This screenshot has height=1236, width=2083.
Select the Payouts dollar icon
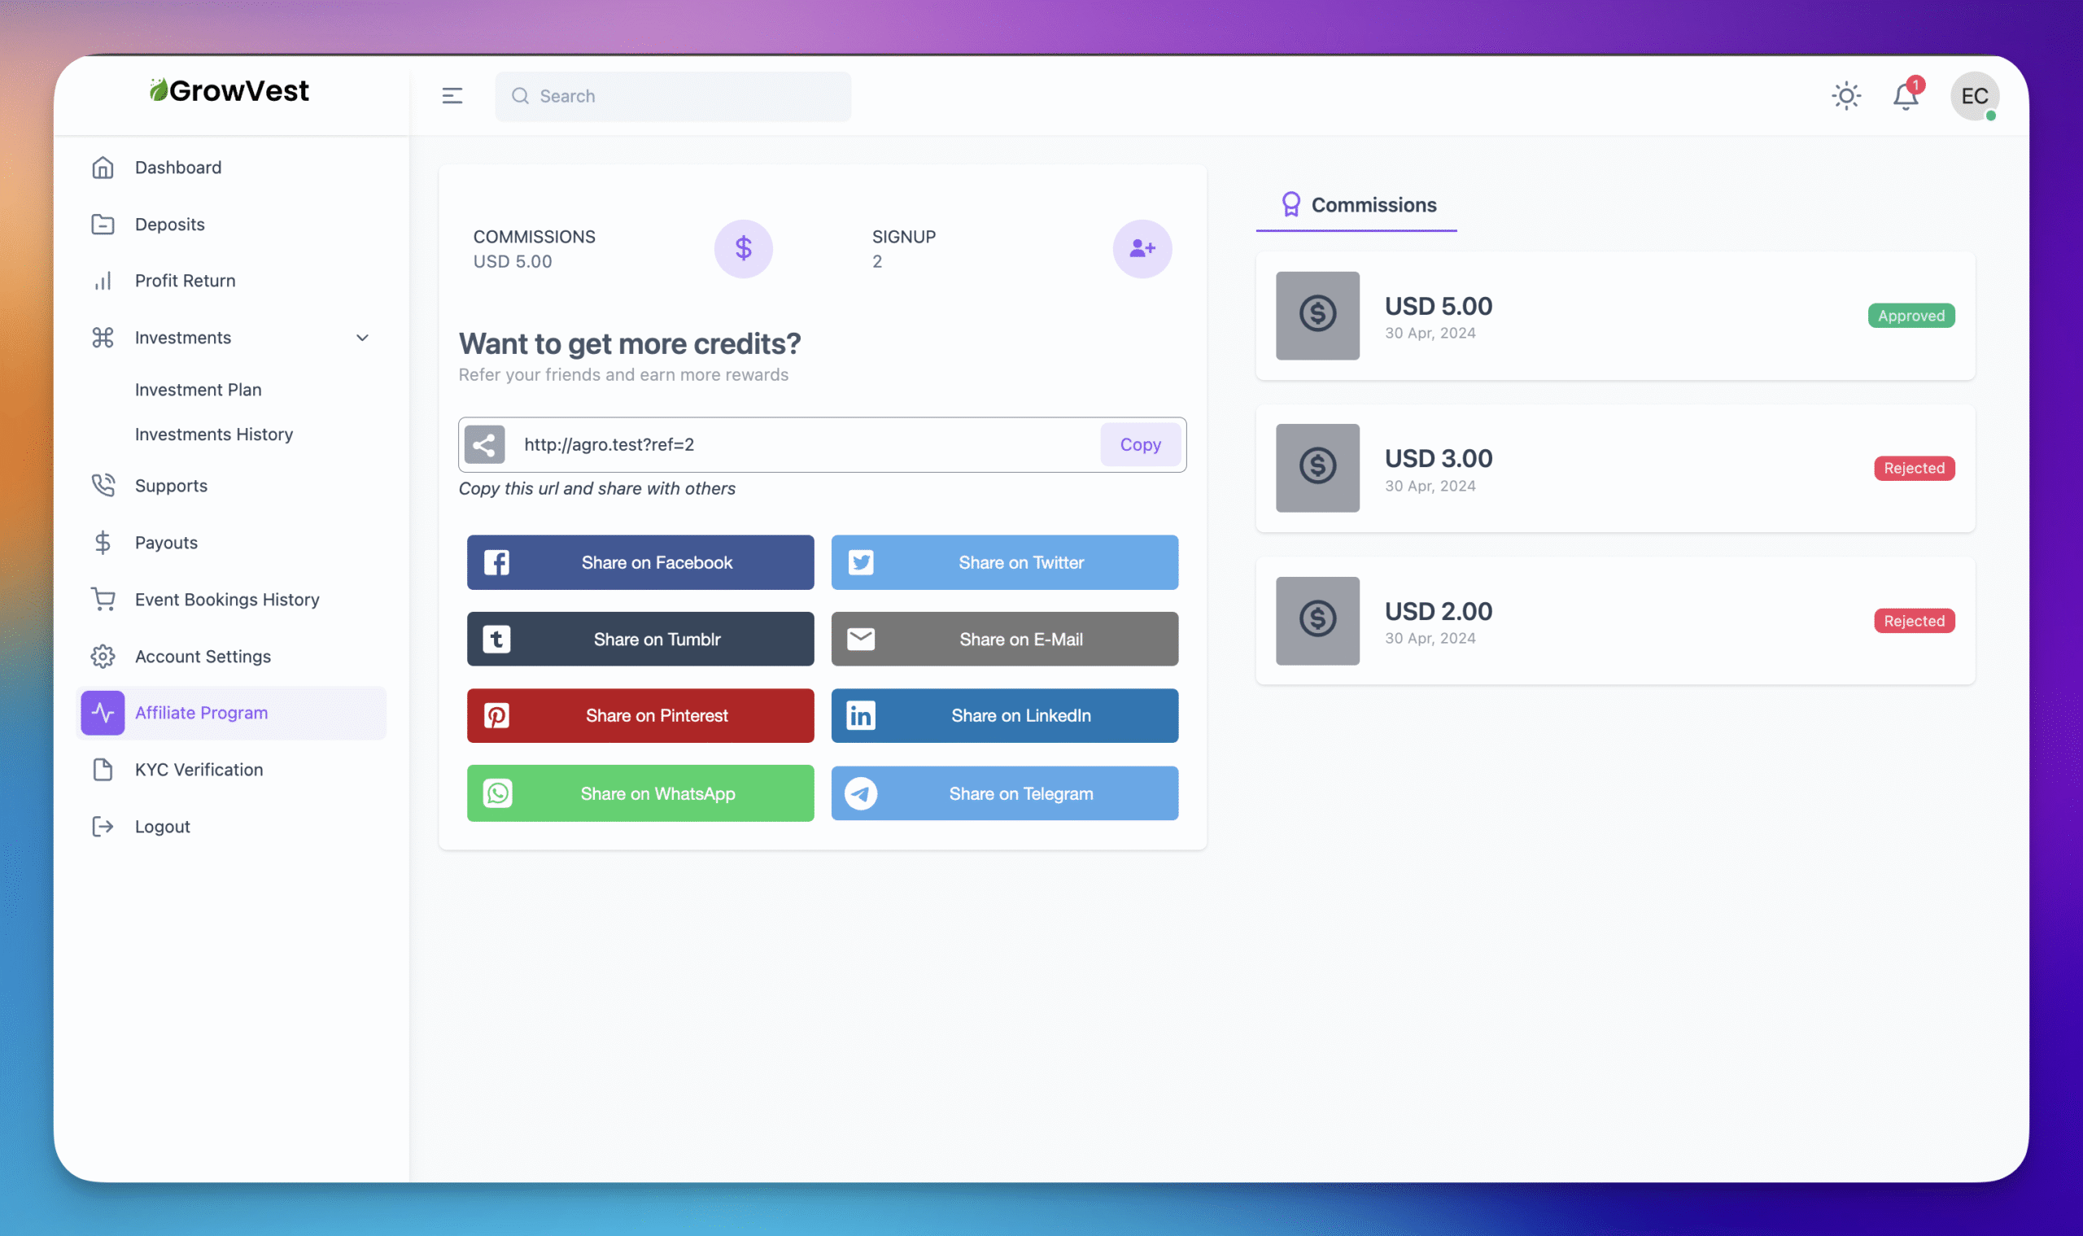tap(103, 542)
